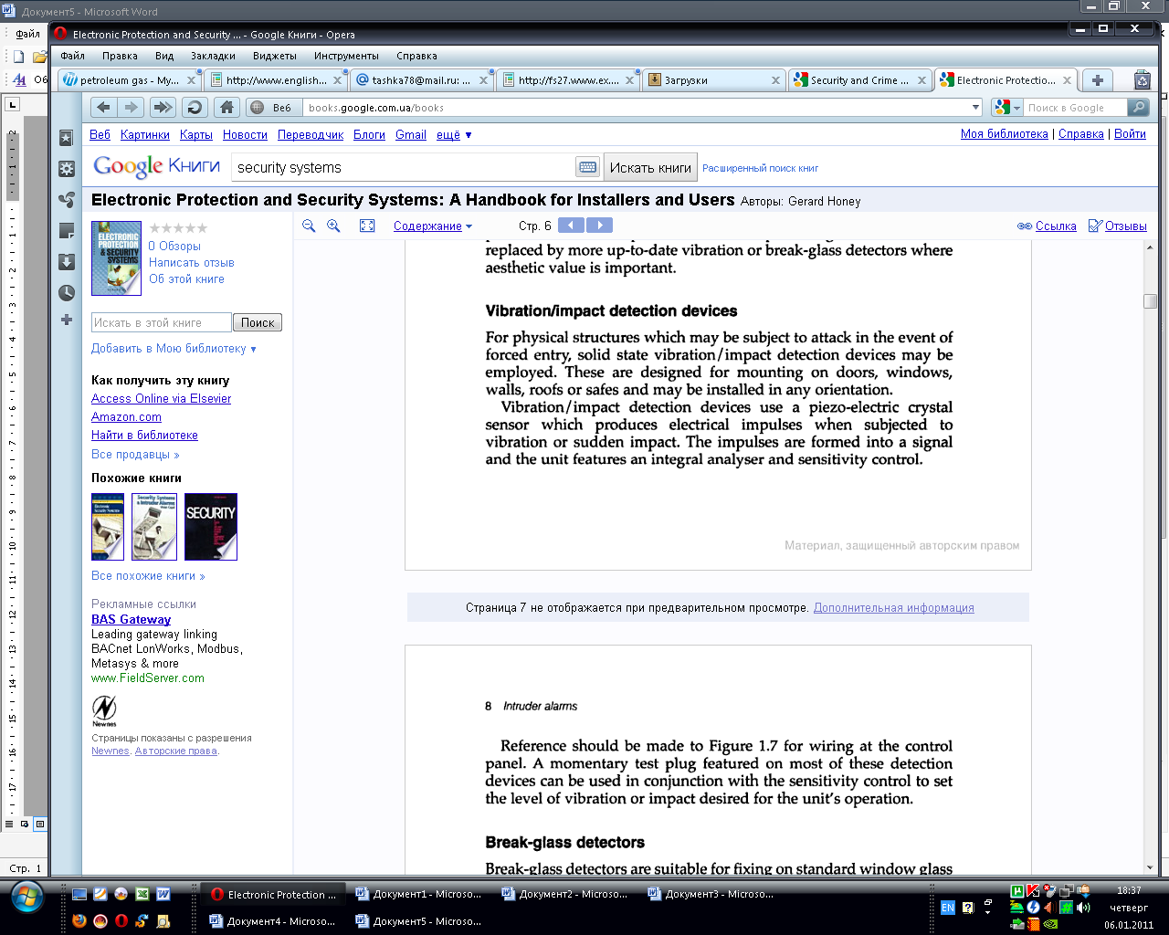Open the browser Home page

pos(226,108)
